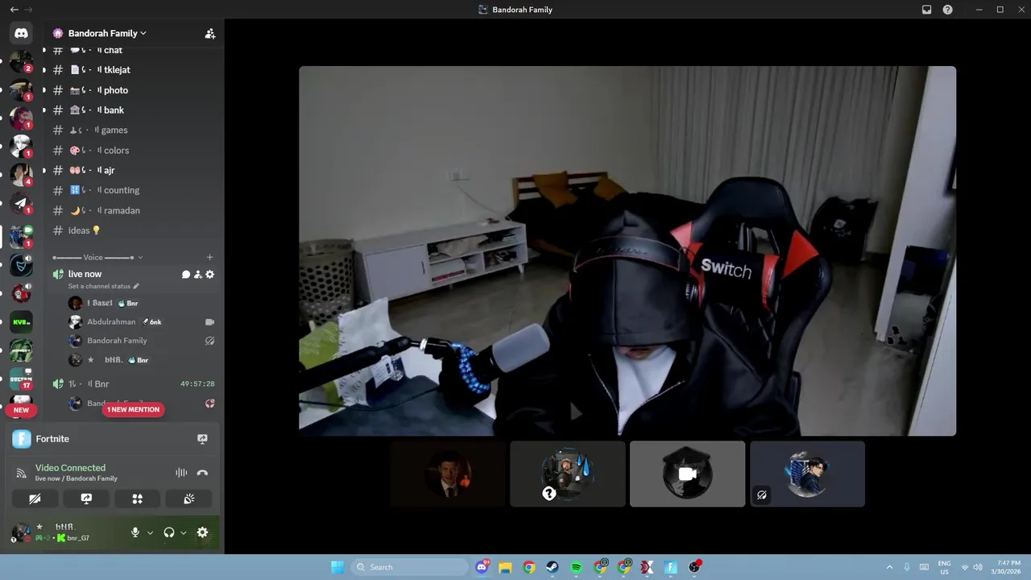
Task: Open Discord direct messages home icon
Action: pyautogui.click(x=21, y=33)
